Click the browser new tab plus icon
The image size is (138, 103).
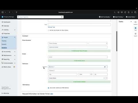click(132, 12)
